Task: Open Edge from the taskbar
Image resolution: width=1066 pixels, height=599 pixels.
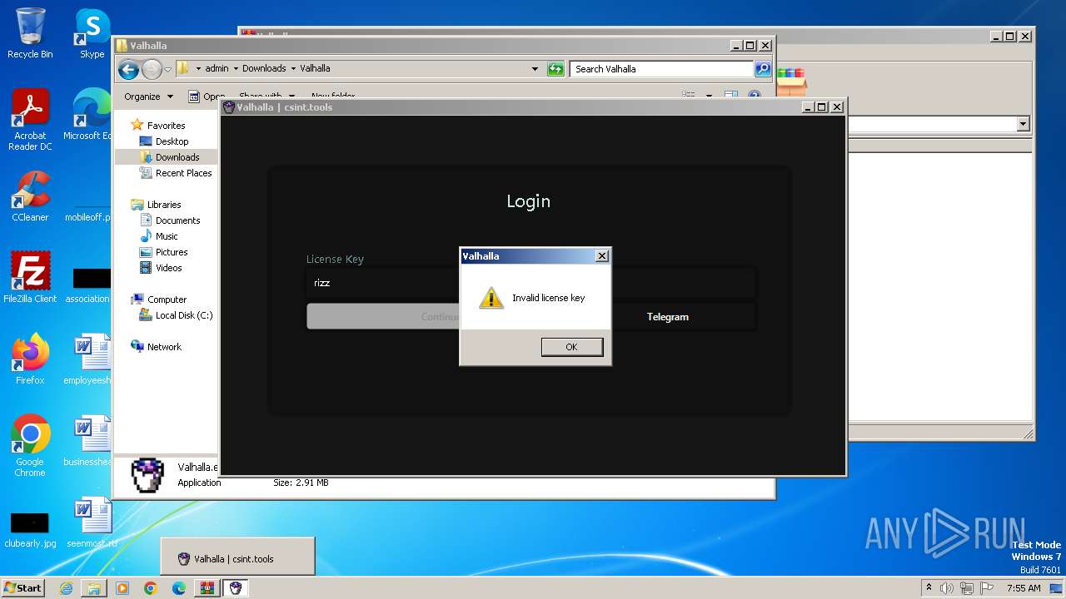Action: [179, 588]
